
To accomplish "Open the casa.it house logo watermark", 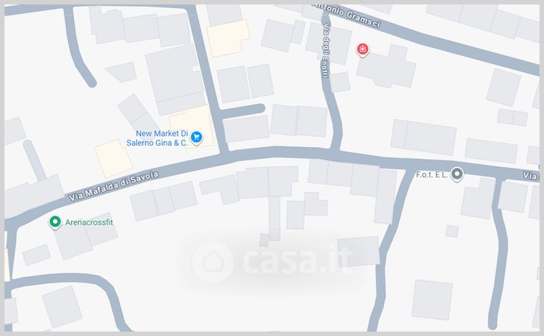I will point(212,262).
